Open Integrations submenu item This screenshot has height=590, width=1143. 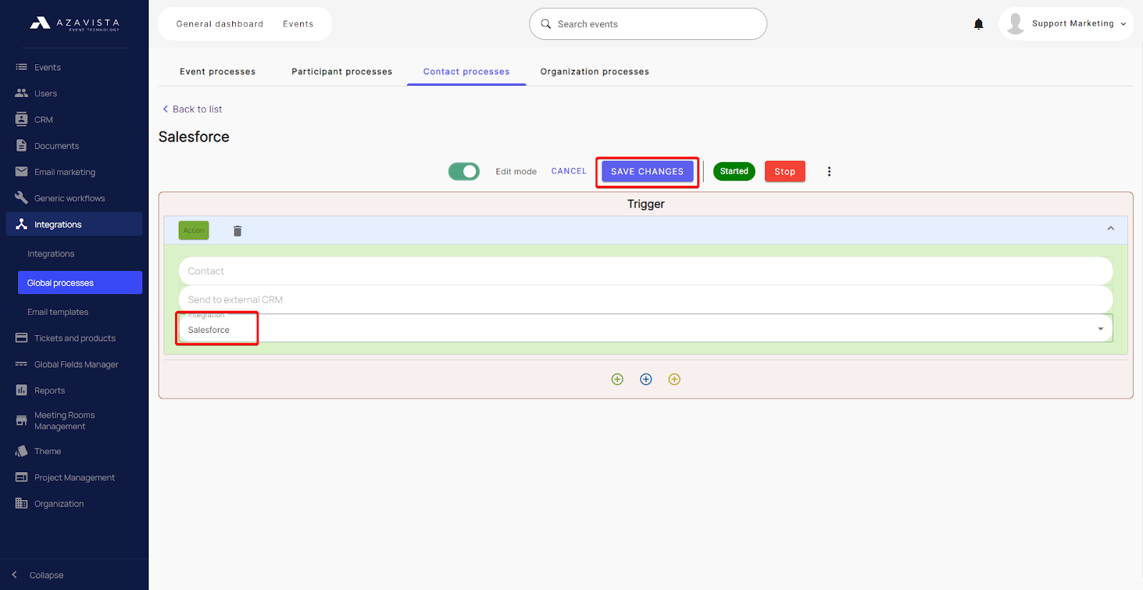51,254
